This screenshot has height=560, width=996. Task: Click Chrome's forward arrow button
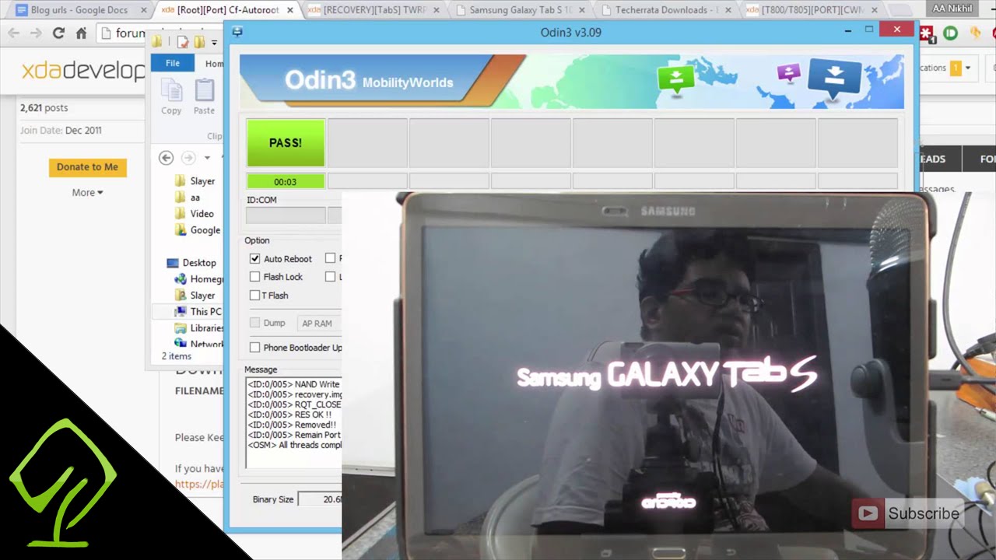(x=36, y=33)
